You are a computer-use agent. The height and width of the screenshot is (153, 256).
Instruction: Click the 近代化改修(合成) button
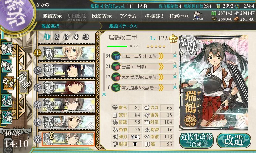click(x=196, y=140)
